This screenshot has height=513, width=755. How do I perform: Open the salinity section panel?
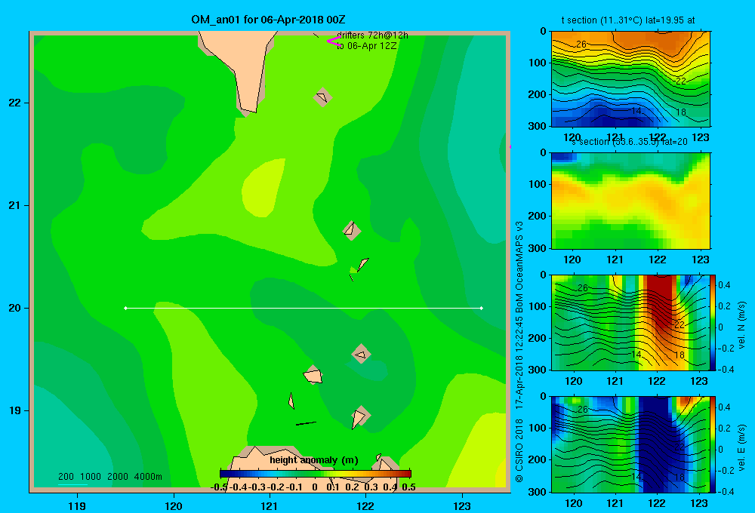(630, 201)
